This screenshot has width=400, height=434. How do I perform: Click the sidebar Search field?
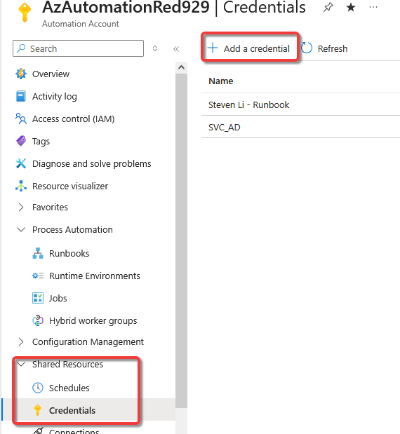pyautogui.click(x=78, y=48)
